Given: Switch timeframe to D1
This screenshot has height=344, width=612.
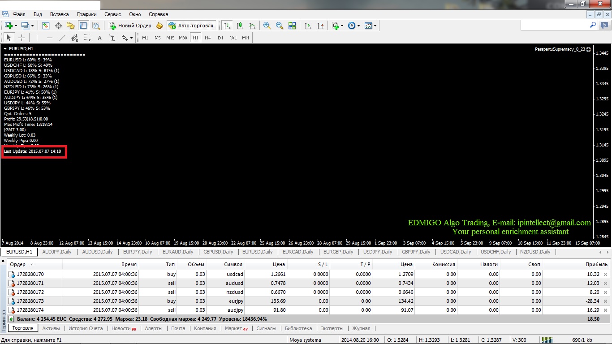Looking at the screenshot, I should 220,38.
